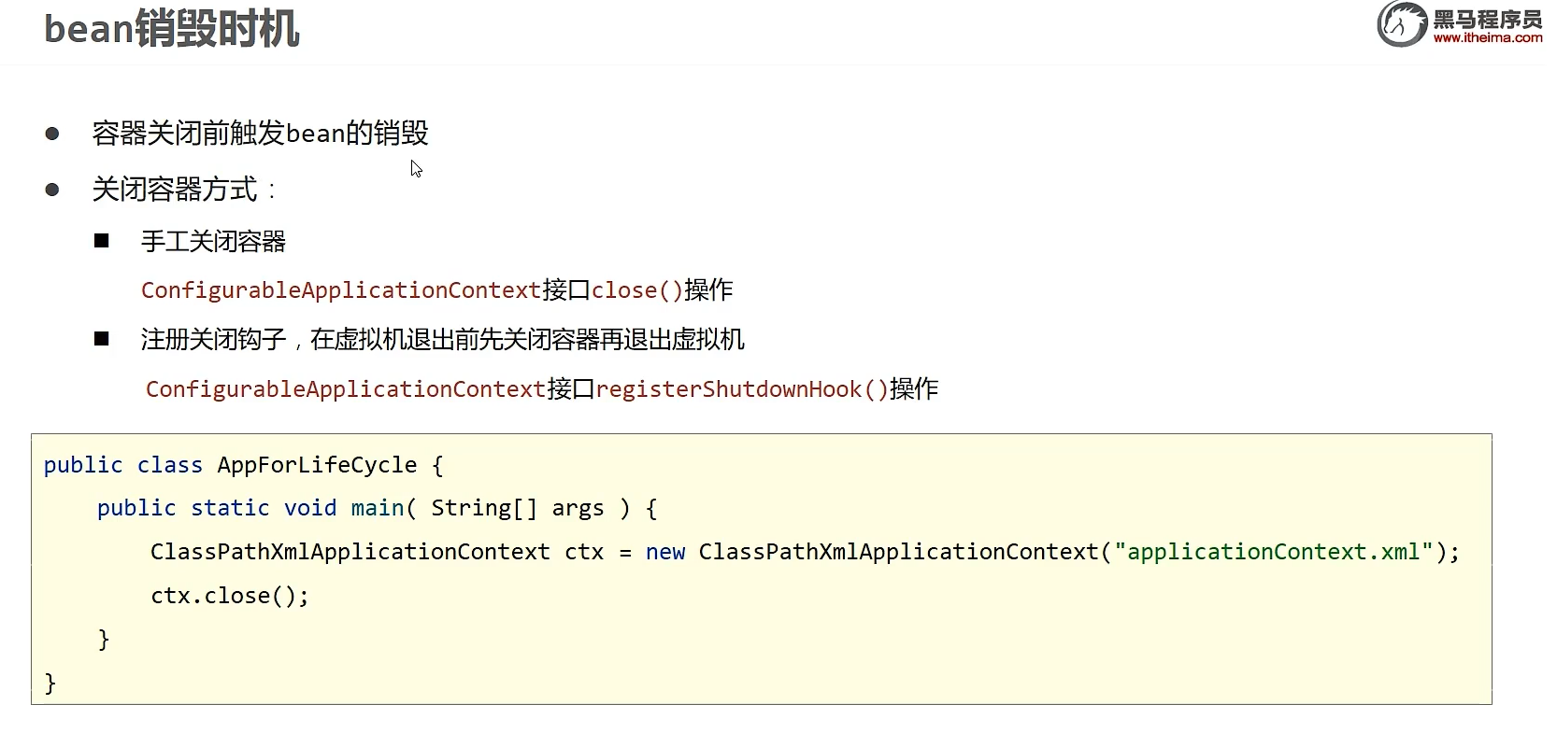The image size is (1557, 733).
Task: Select the bullet next to 关闭容器方式
Action: coord(52,190)
